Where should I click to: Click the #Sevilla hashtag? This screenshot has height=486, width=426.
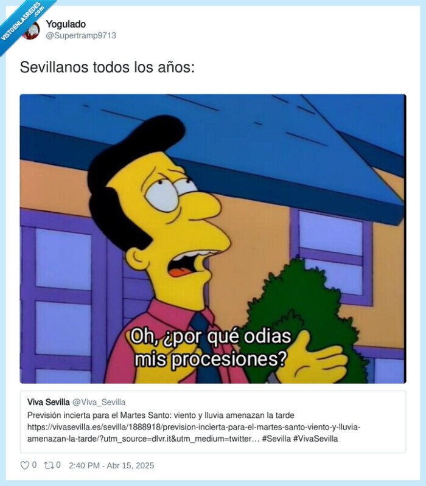point(276,439)
